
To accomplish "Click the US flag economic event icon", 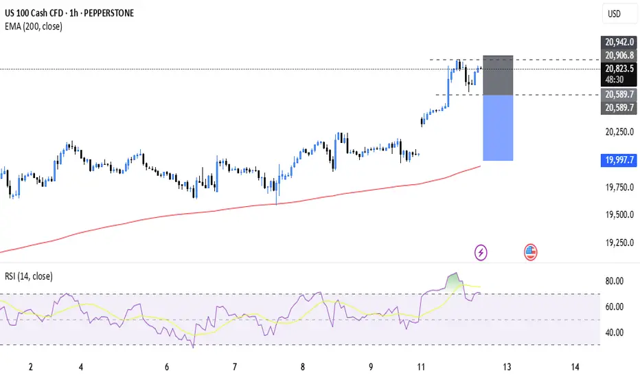I will [530, 252].
